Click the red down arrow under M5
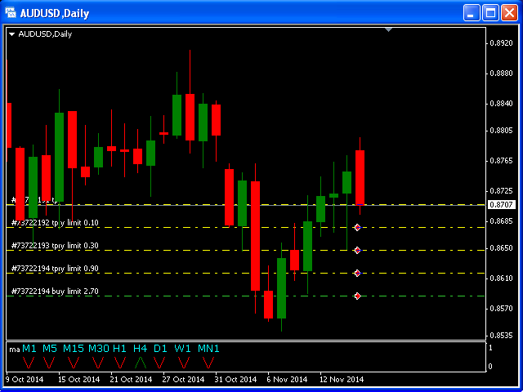This screenshot has height=392, width=523. 49,363
